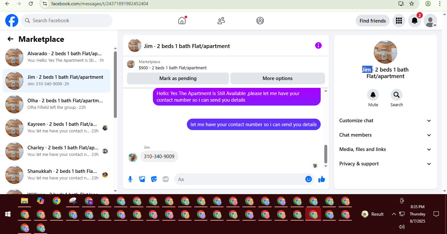The height and width of the screenshot is (234, 447).
Task: Mute the conversation with bell icon
Action: coord(373,95)
